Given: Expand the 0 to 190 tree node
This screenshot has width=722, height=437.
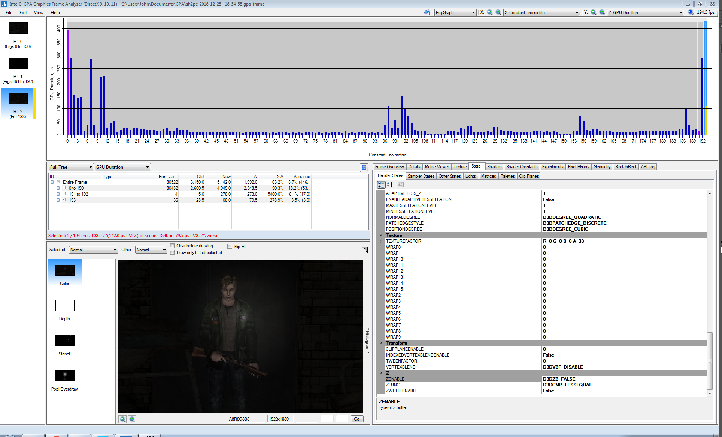Looking at the screenshot, I should point(58,188).
